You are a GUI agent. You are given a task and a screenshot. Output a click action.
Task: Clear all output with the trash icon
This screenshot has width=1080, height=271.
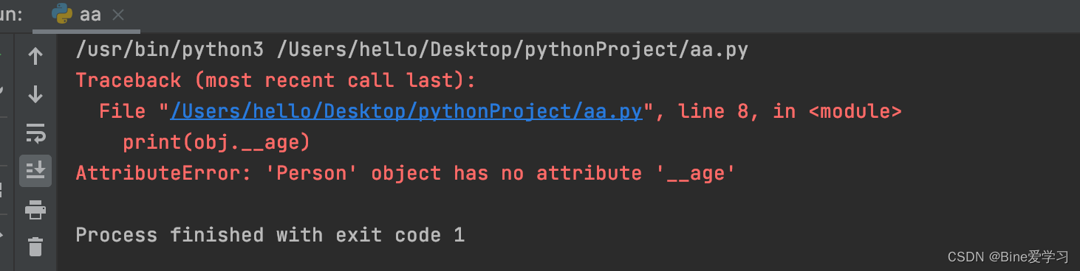(x=35, y=246)
